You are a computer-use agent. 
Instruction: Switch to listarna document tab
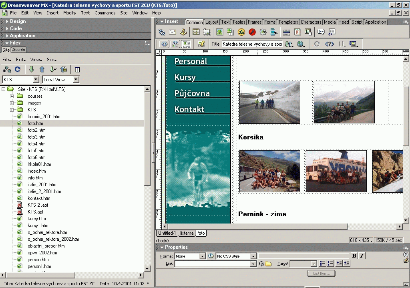pyautogui.click(x=187, y=233)
